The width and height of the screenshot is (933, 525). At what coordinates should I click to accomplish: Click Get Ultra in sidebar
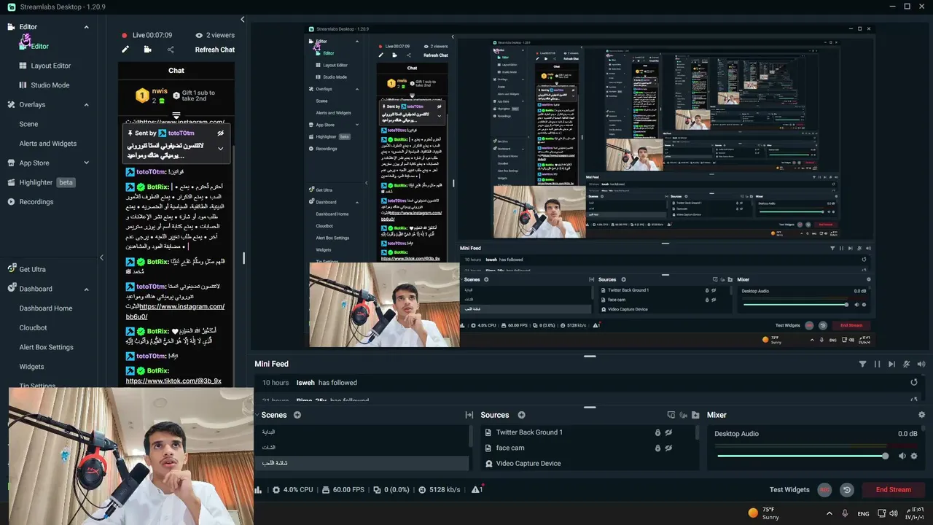(x=32, y=269)
